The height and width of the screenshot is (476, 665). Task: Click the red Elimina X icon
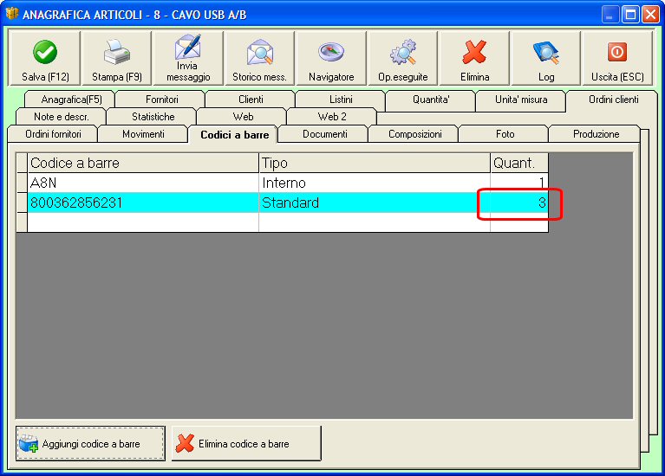point(474,52)
